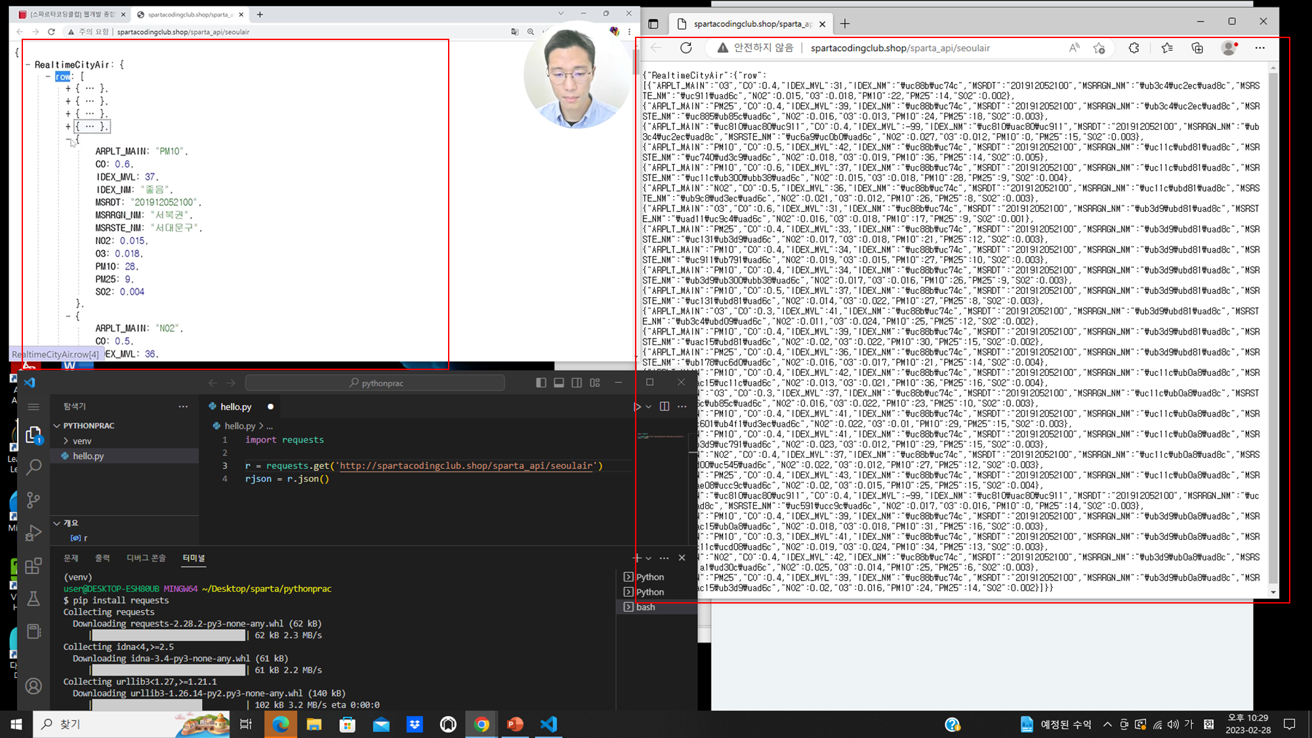This screenshot has width=1312, height=738.
Task: Click the Edge page vertical scrollbar
Action: coord(1273,328)
